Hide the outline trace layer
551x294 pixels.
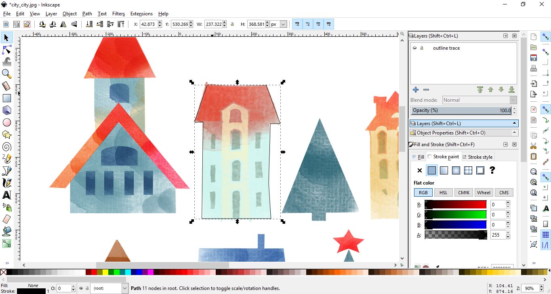414,48
